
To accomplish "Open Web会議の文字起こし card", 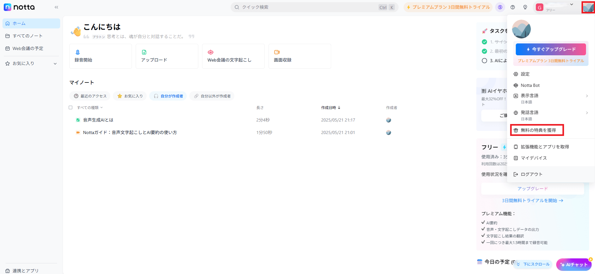I will pos(233,56).
